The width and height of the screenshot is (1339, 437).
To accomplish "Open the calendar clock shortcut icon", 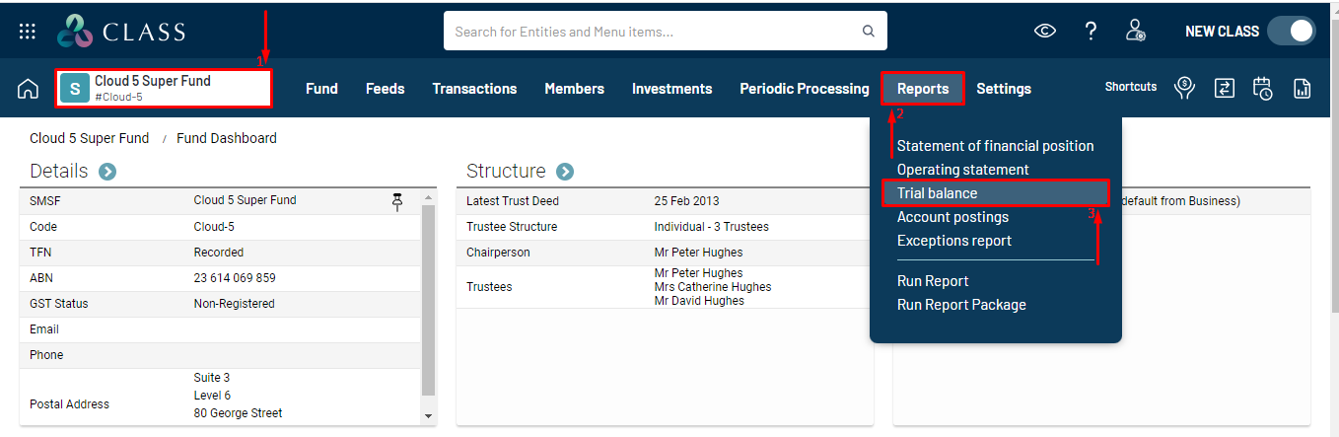I will (x=1263, y=89).
